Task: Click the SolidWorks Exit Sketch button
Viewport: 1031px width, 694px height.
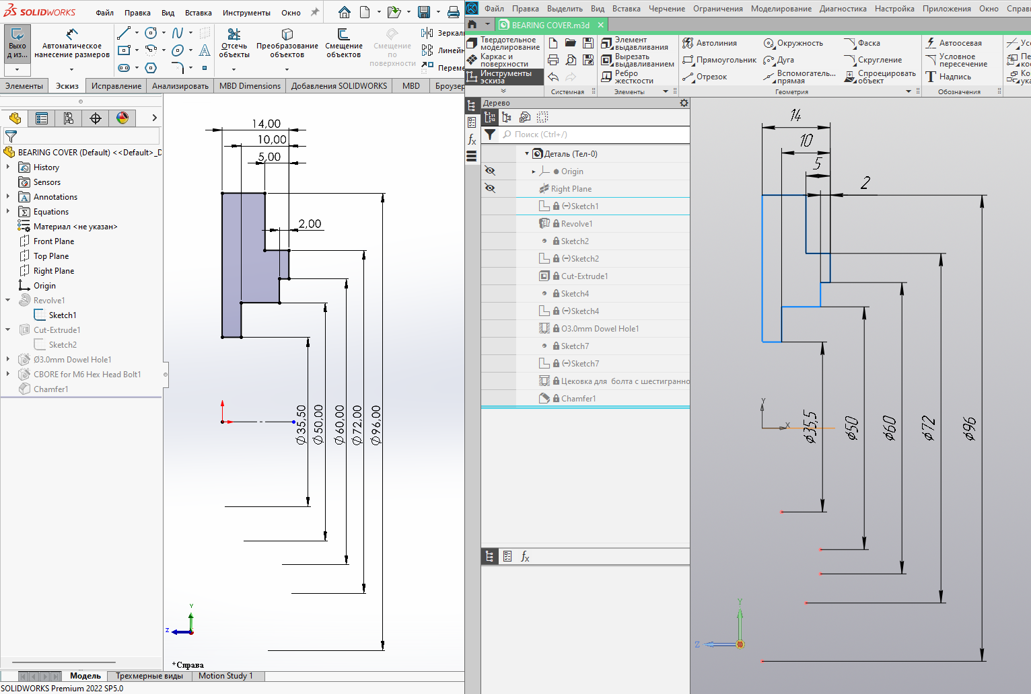Action: click(17, 44)
